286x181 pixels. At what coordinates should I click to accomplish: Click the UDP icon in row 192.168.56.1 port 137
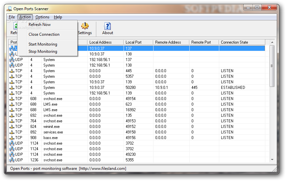[x=12, y=60]
